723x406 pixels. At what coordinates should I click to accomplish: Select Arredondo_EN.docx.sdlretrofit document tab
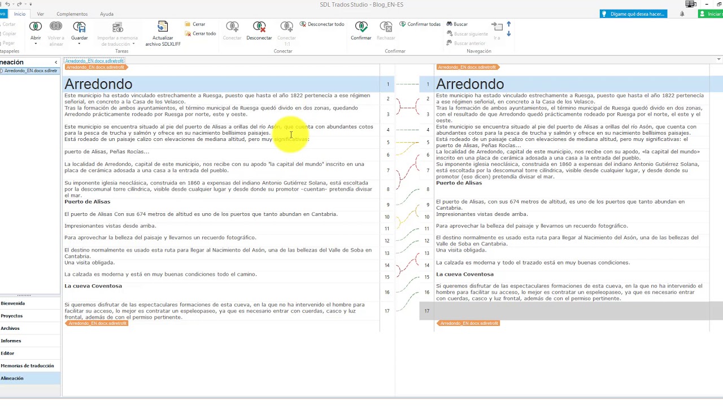click(94, 60)
